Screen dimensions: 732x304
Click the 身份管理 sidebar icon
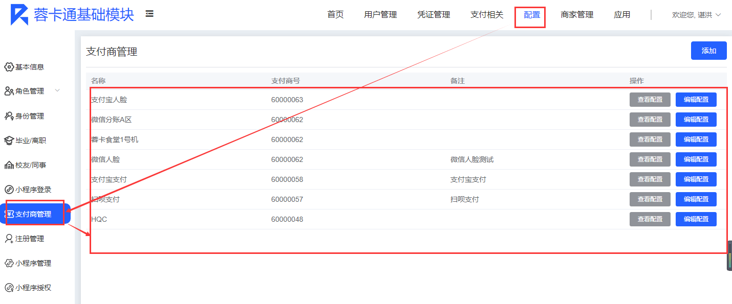click(9, 116)
